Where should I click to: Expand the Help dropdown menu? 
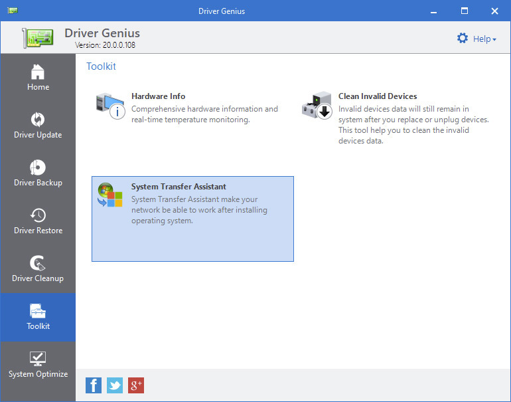coord(484,39)
